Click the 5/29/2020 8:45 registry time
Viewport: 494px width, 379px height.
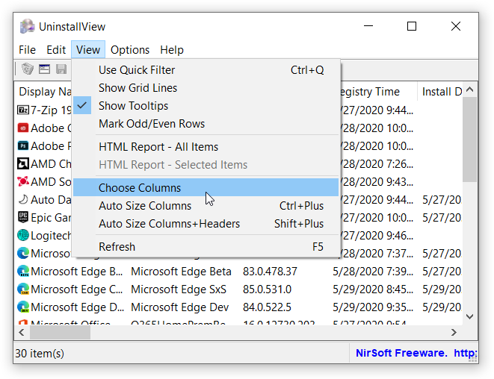(x=373, y=289)
